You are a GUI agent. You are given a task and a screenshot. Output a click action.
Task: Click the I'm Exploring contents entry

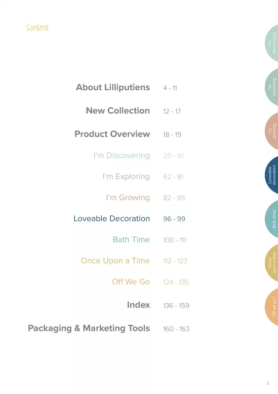click(126, 177)
